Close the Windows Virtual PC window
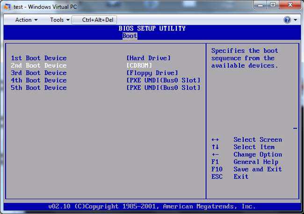 pos(290,5)
